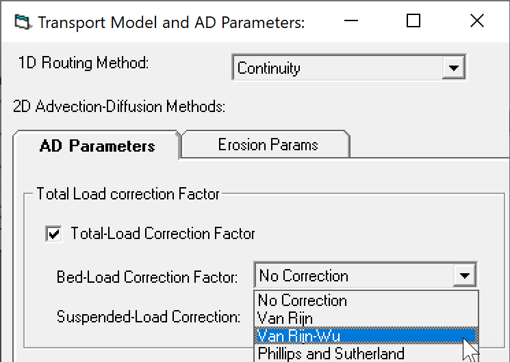The image size is (510, 362).
Task: Click the 1D Routing Method label
Action: coord(84,63)
